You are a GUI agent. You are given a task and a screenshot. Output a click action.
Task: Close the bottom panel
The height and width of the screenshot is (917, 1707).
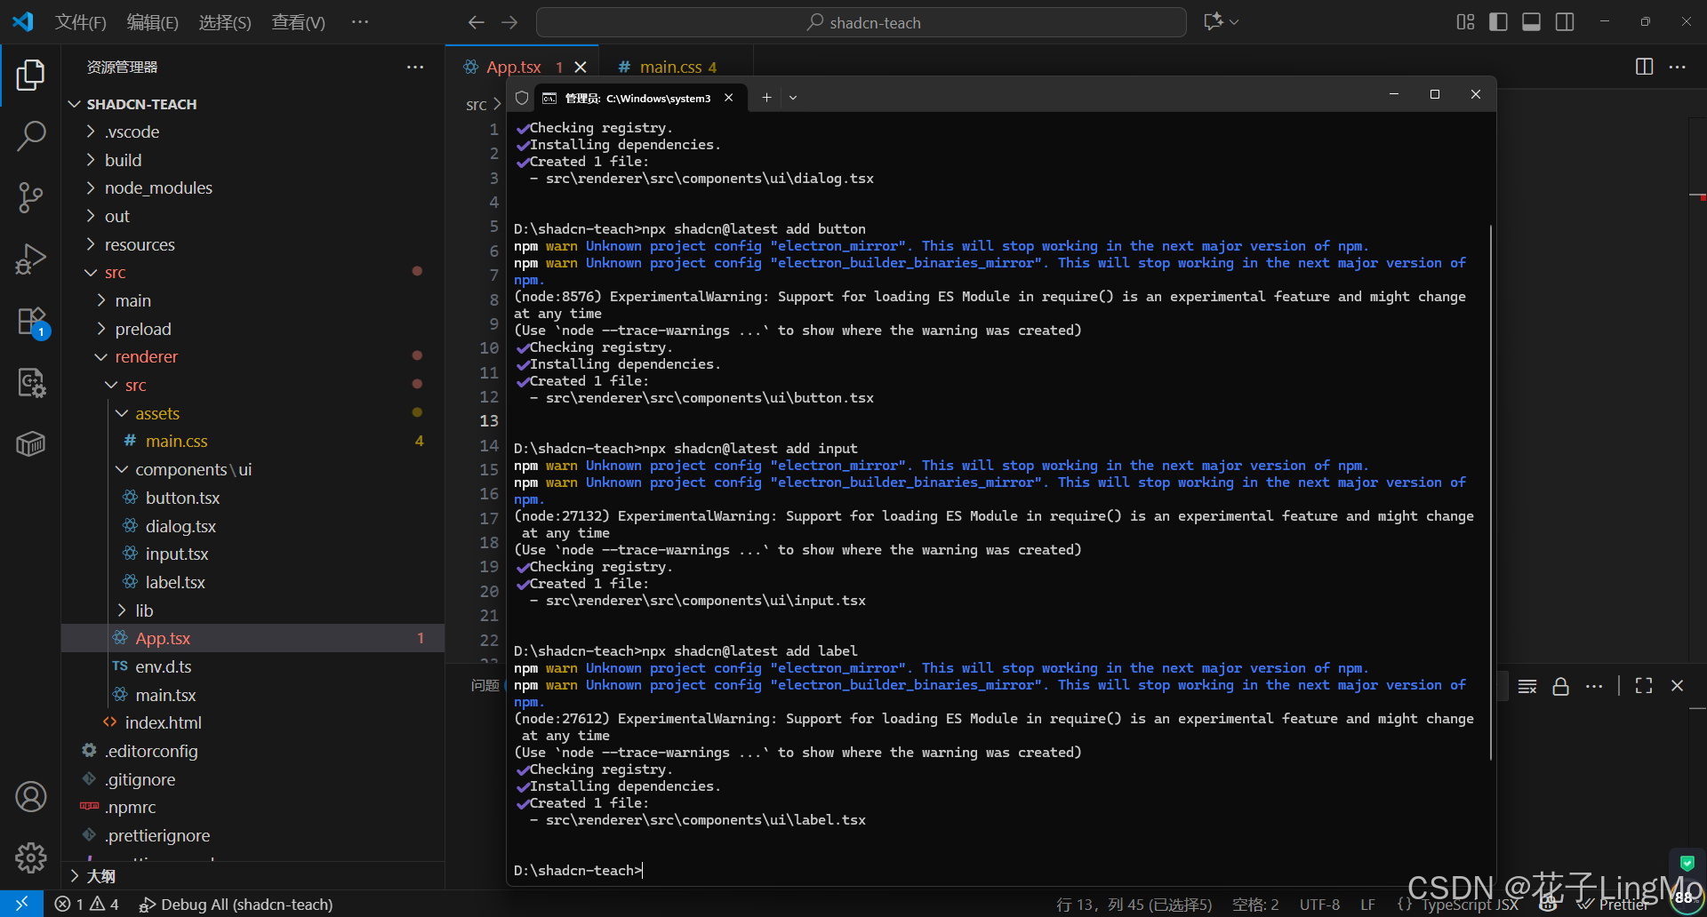1677,686
